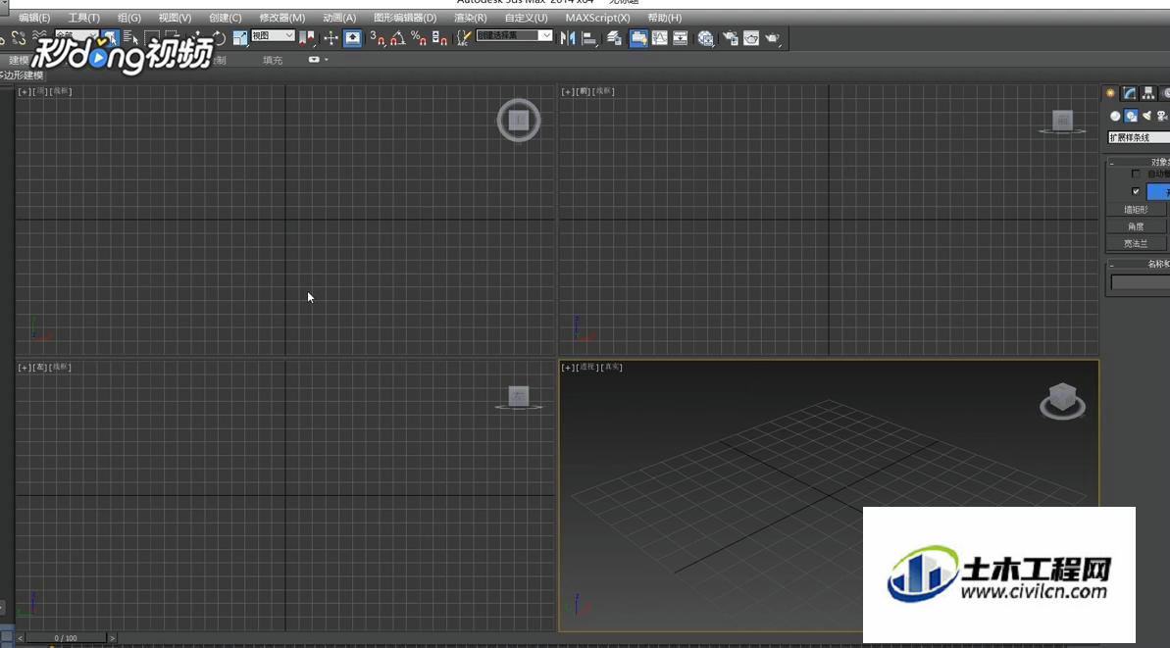Image resolution: width=1170 pixels, height=648 pixels.
Task: Select the Shapes category icon
Action: click(x=1131, y=117)
